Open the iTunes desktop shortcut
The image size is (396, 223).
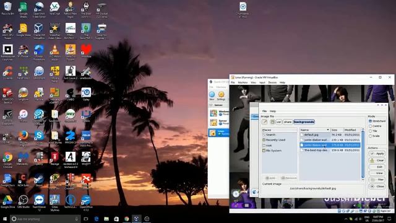coord(24,116)
